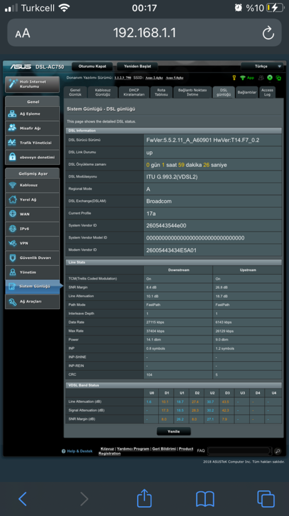Select Sistem Günlüğü in sidebar
289x516 pixels.
(x=34, y=286)
